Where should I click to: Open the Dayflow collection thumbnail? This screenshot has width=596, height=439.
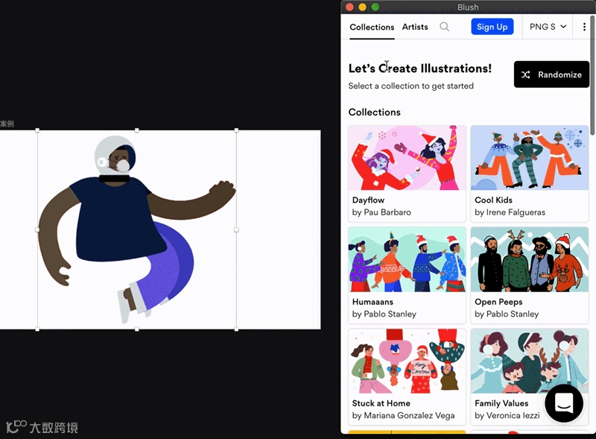(x=407, y=158)
